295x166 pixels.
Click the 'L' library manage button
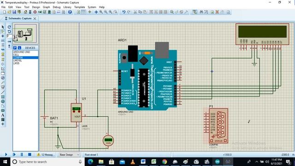click(x=19, y=48)
